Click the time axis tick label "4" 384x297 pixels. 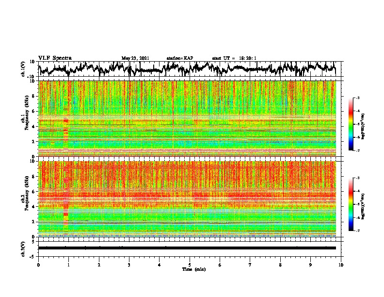pos(160,265)
